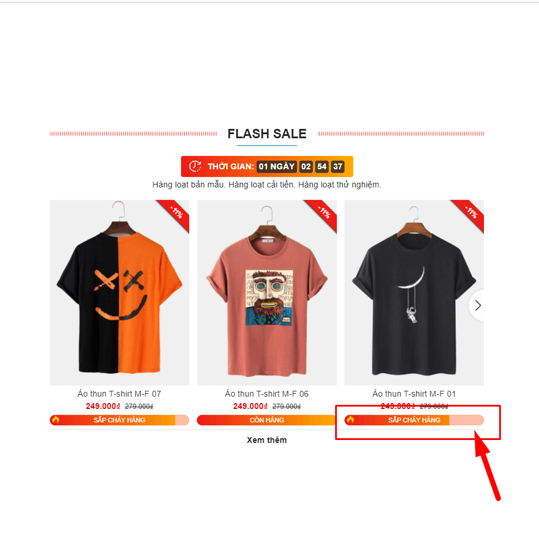Open the salmon bearded-face T-shirt image
539x539 pixels.
pyautogui.click(x=267, y=292)
